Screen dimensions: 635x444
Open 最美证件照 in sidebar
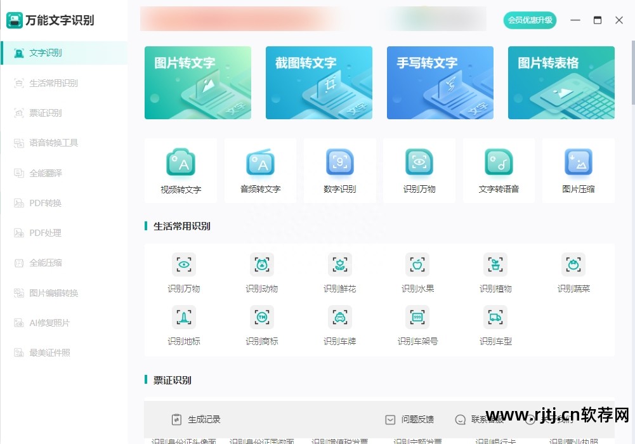pyautogui.click(x=64, y=353)
